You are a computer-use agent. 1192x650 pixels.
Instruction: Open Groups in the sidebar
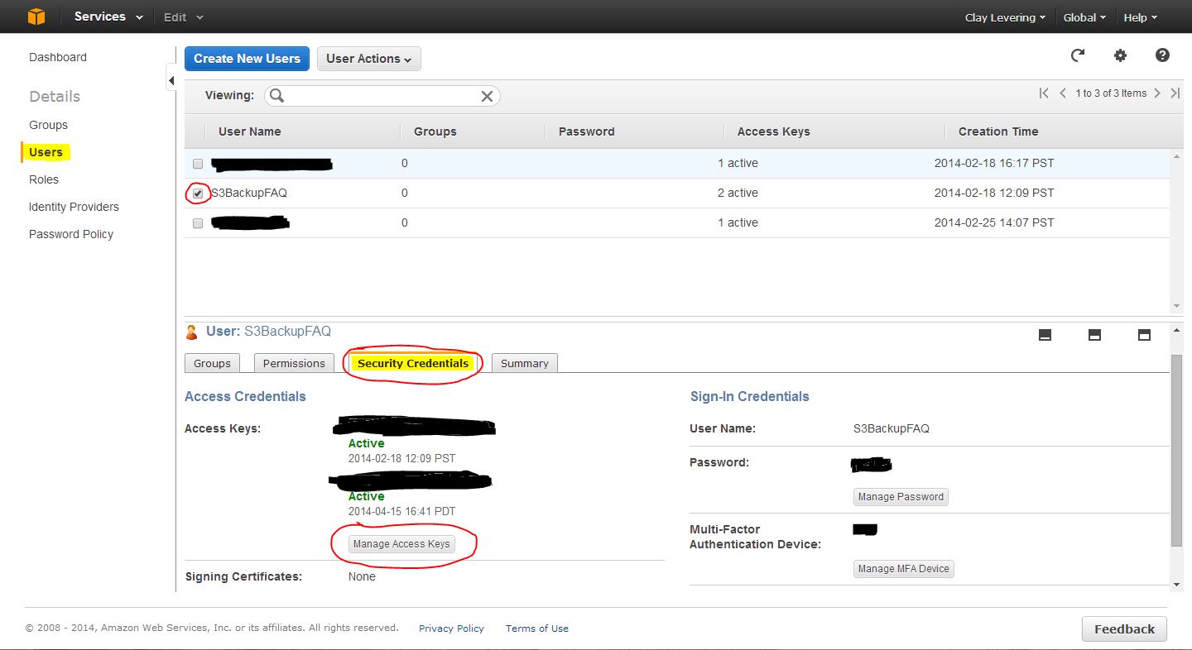[48, 125]
